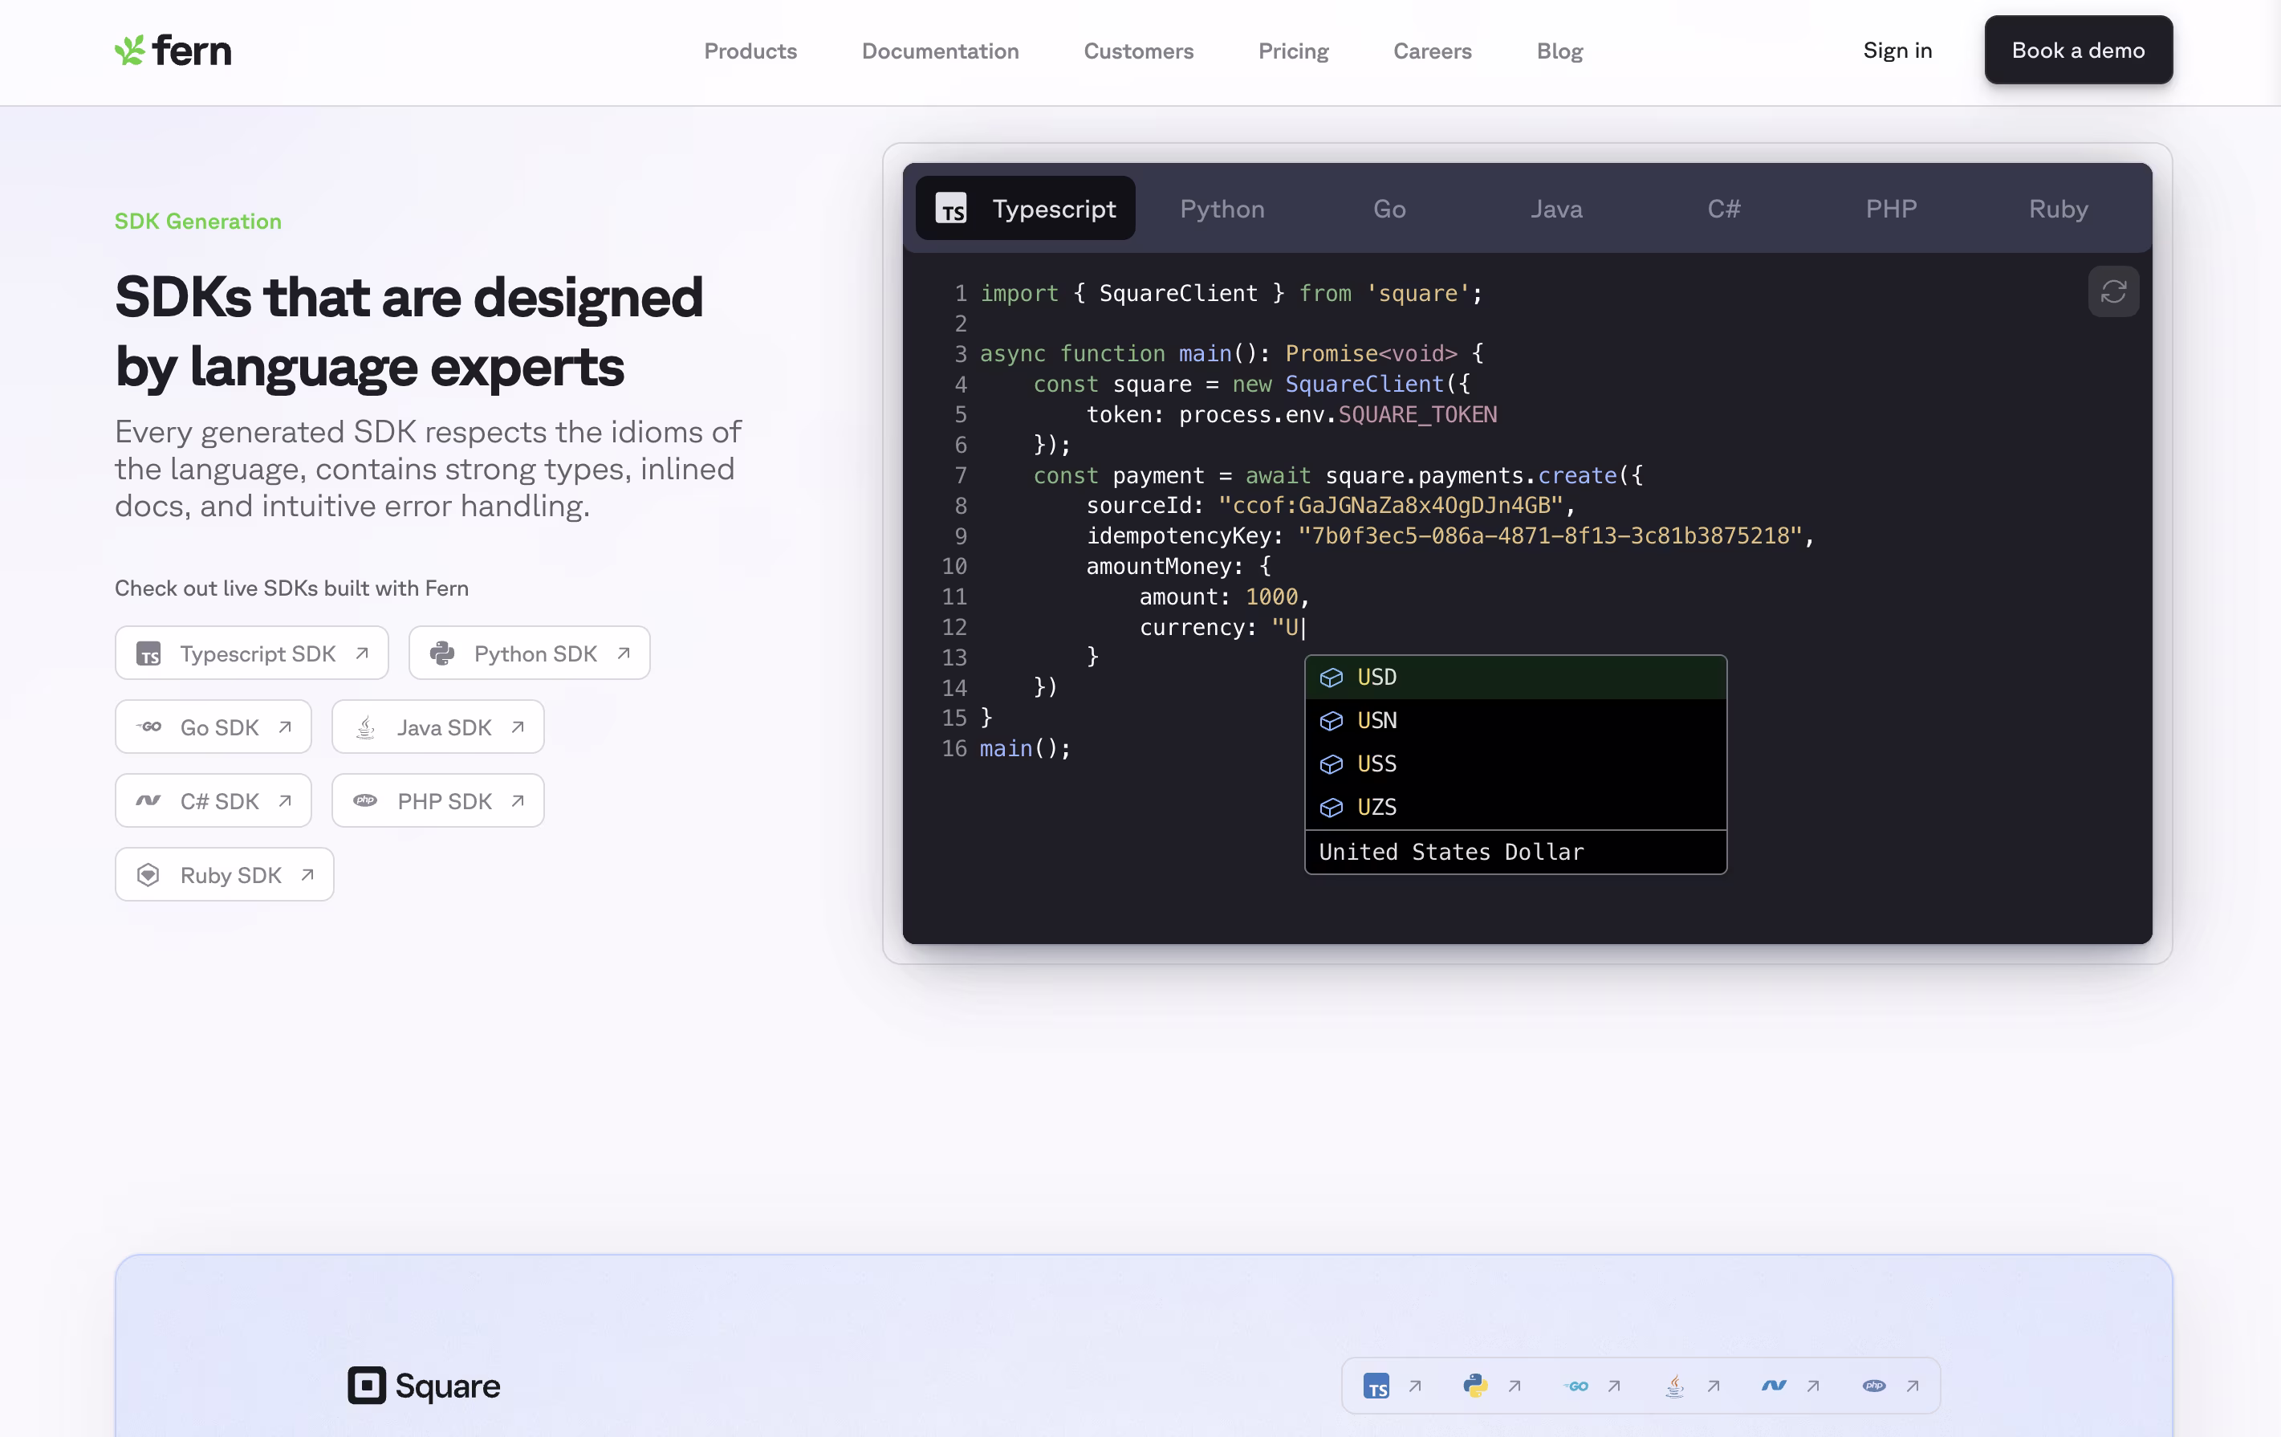Click the Fern leaf logo
The image size is (2281, 1437).
(x=132, y=49)
